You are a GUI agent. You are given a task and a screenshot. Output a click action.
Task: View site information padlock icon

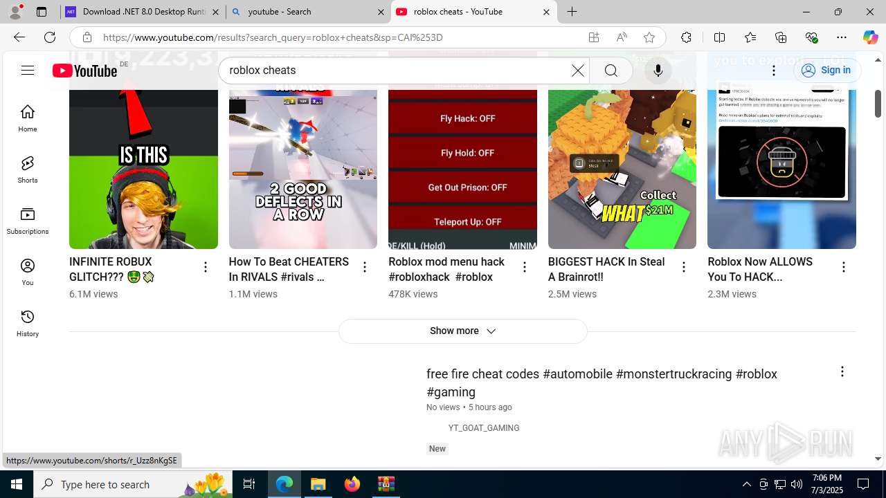87,37
